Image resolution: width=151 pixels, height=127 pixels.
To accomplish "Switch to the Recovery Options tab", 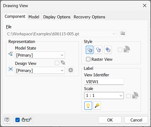I will [89, 17].
